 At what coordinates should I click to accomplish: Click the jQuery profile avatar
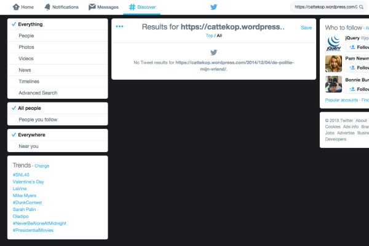333,44
